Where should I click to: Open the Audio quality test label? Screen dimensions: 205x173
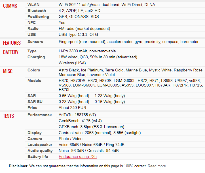40,151
